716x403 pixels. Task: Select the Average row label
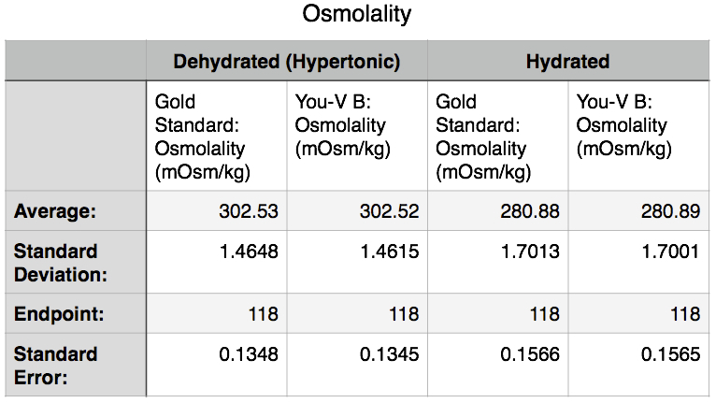click(55, 211)
